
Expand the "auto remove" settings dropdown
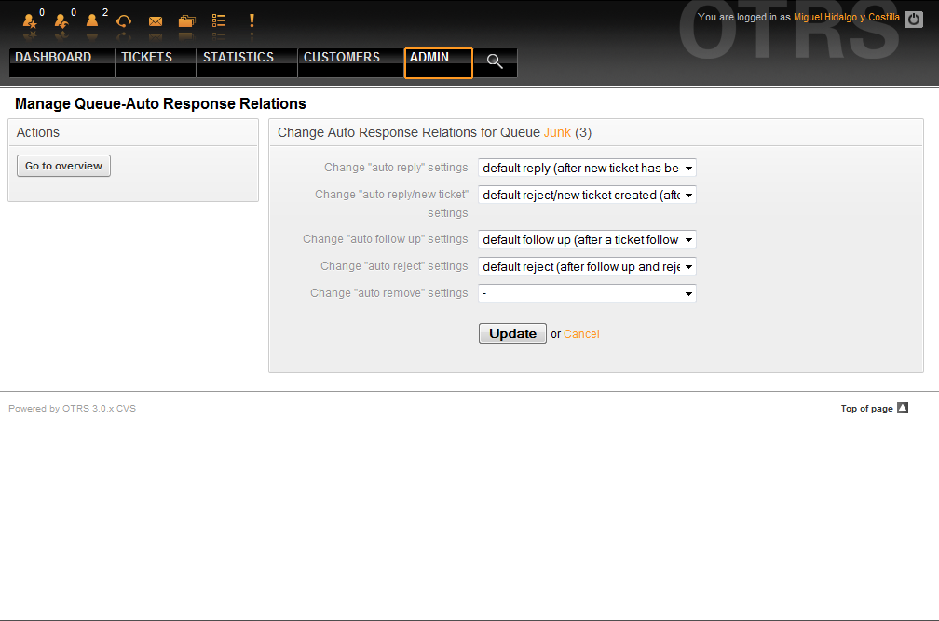point(587,294)
